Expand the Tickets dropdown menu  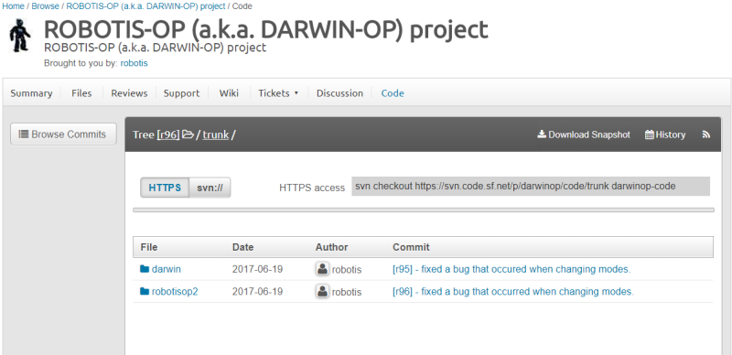[278, 93]
